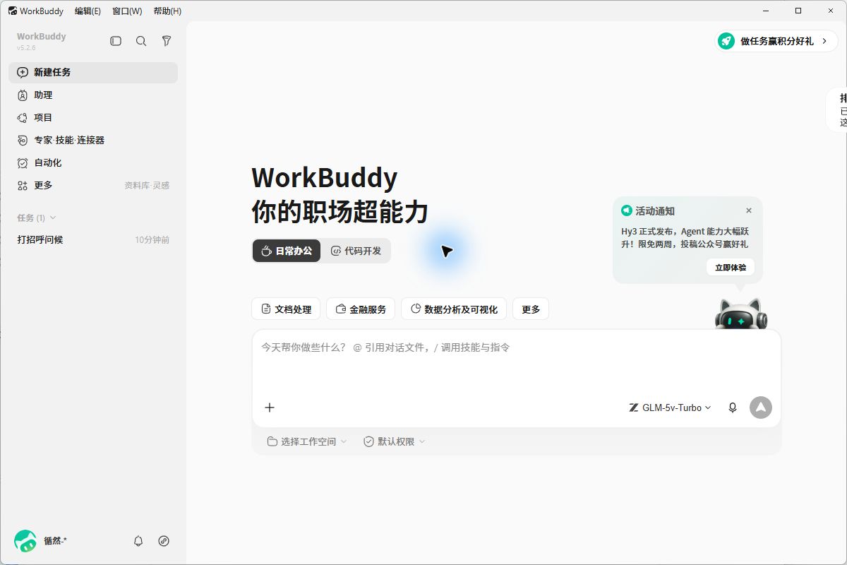Open the 助理 section
The width and height of the screenshot is (847, 565).
coord(93,95)
